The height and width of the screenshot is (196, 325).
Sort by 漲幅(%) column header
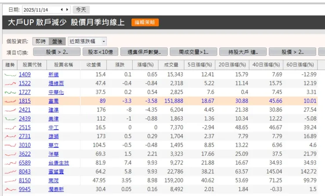coord(145,65)
